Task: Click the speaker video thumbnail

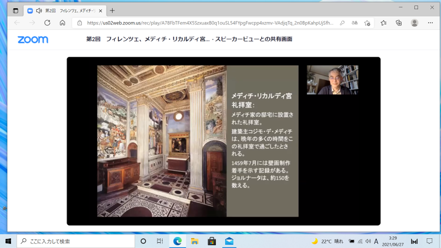Action: [332, 80]
